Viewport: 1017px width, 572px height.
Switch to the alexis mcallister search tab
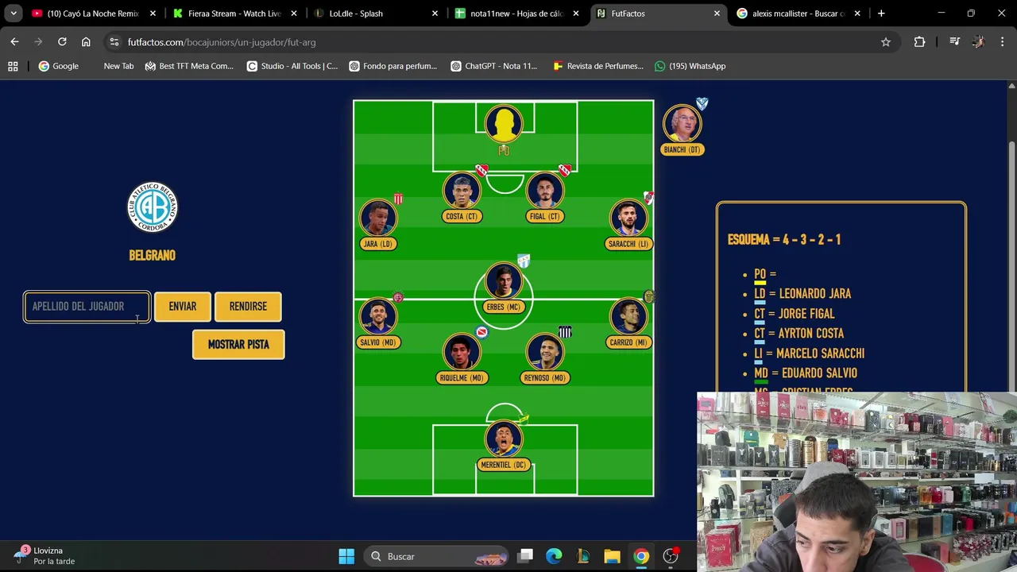(x=799, y=14)
